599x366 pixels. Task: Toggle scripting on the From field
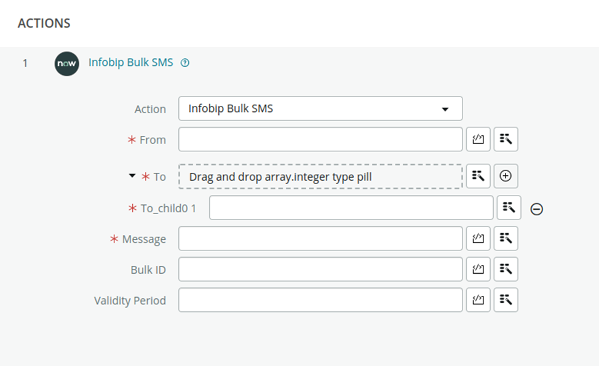(x=478, y=139)
